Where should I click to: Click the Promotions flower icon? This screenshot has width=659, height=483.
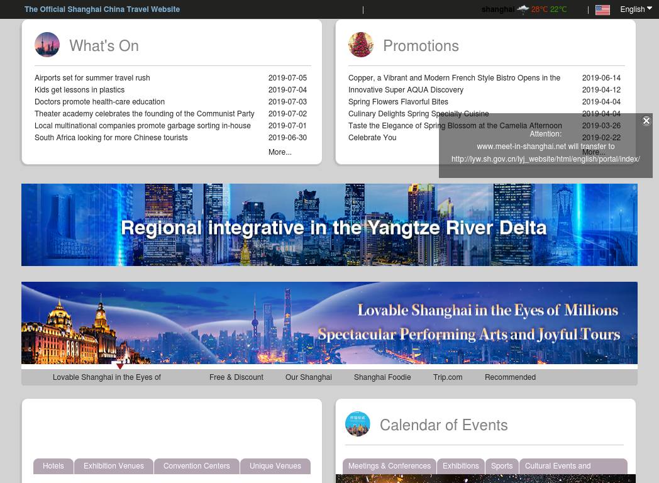click(x=361, y=45)
